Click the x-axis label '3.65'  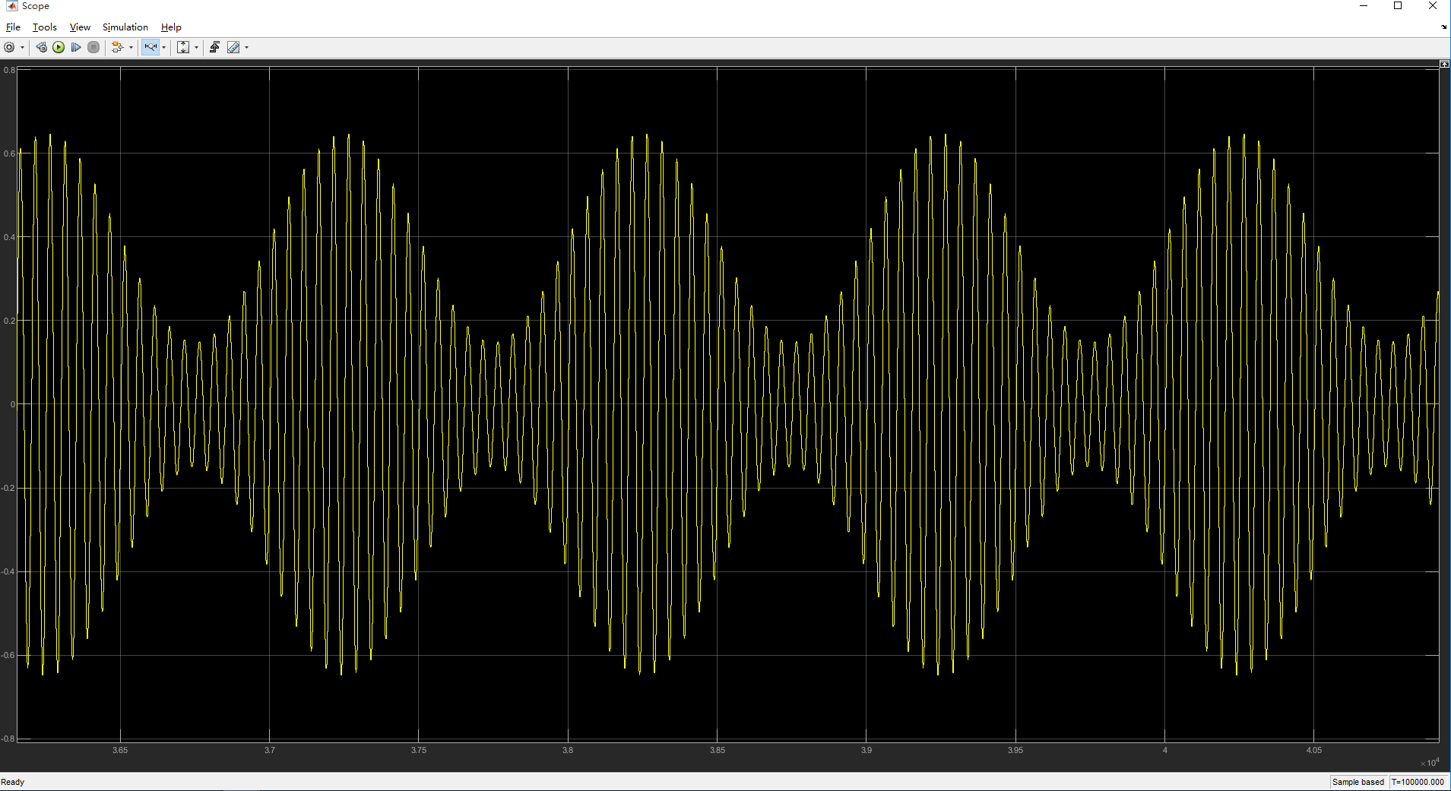coord(120,750)
